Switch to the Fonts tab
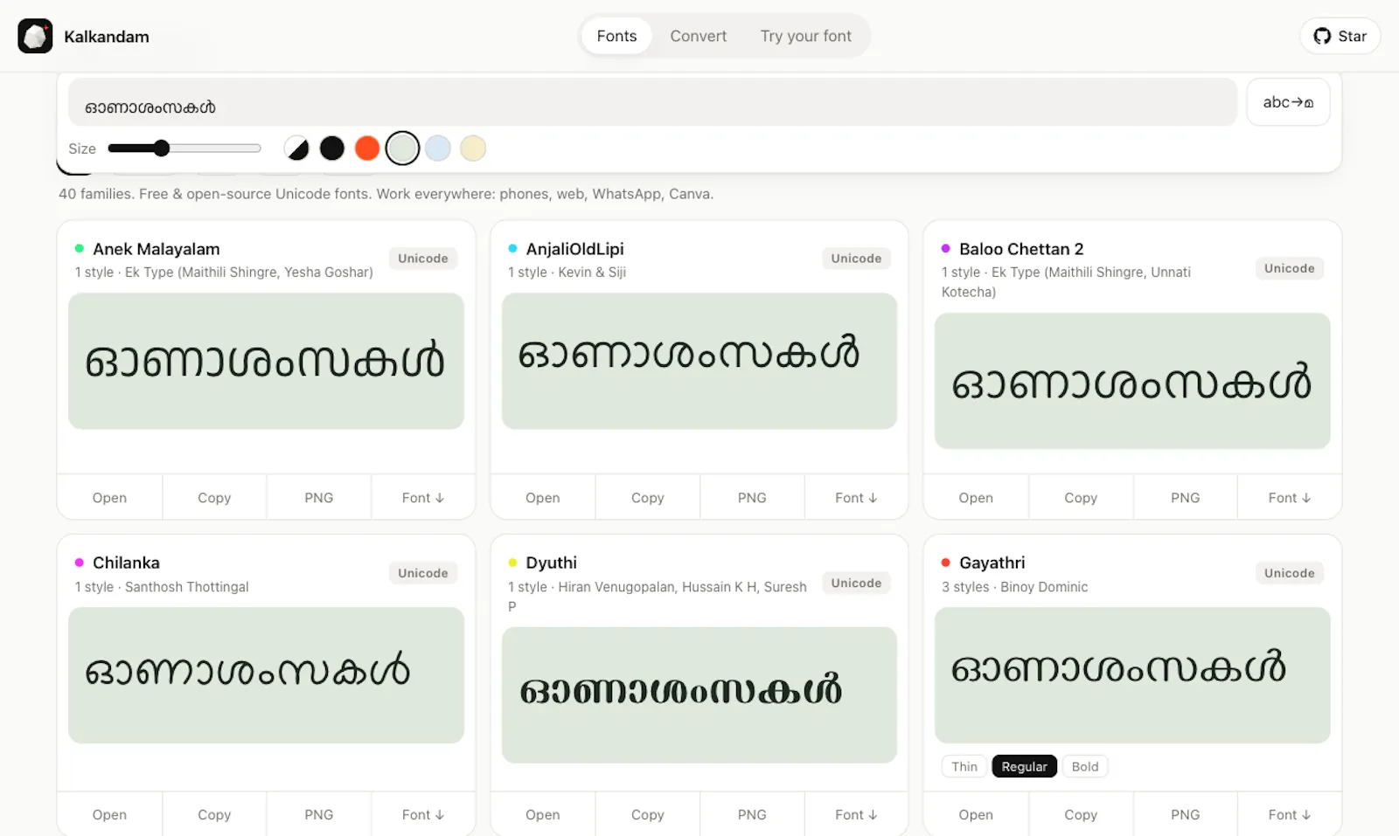Viewport: 1399px width, 836px height. pos(616,36)
